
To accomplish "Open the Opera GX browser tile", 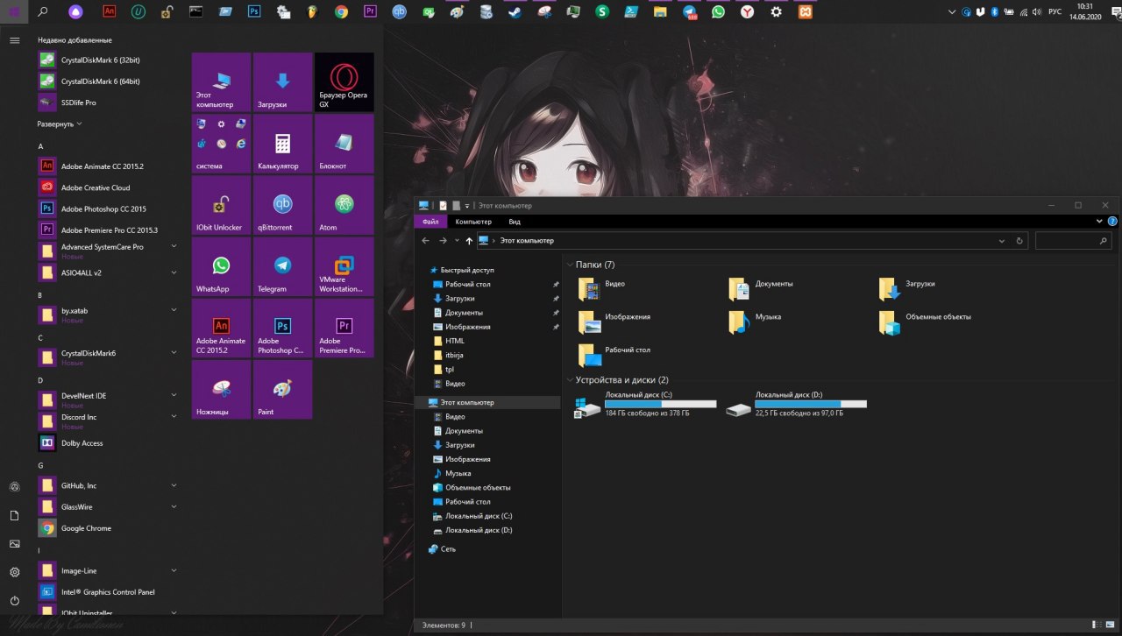I will click(344, 82).
